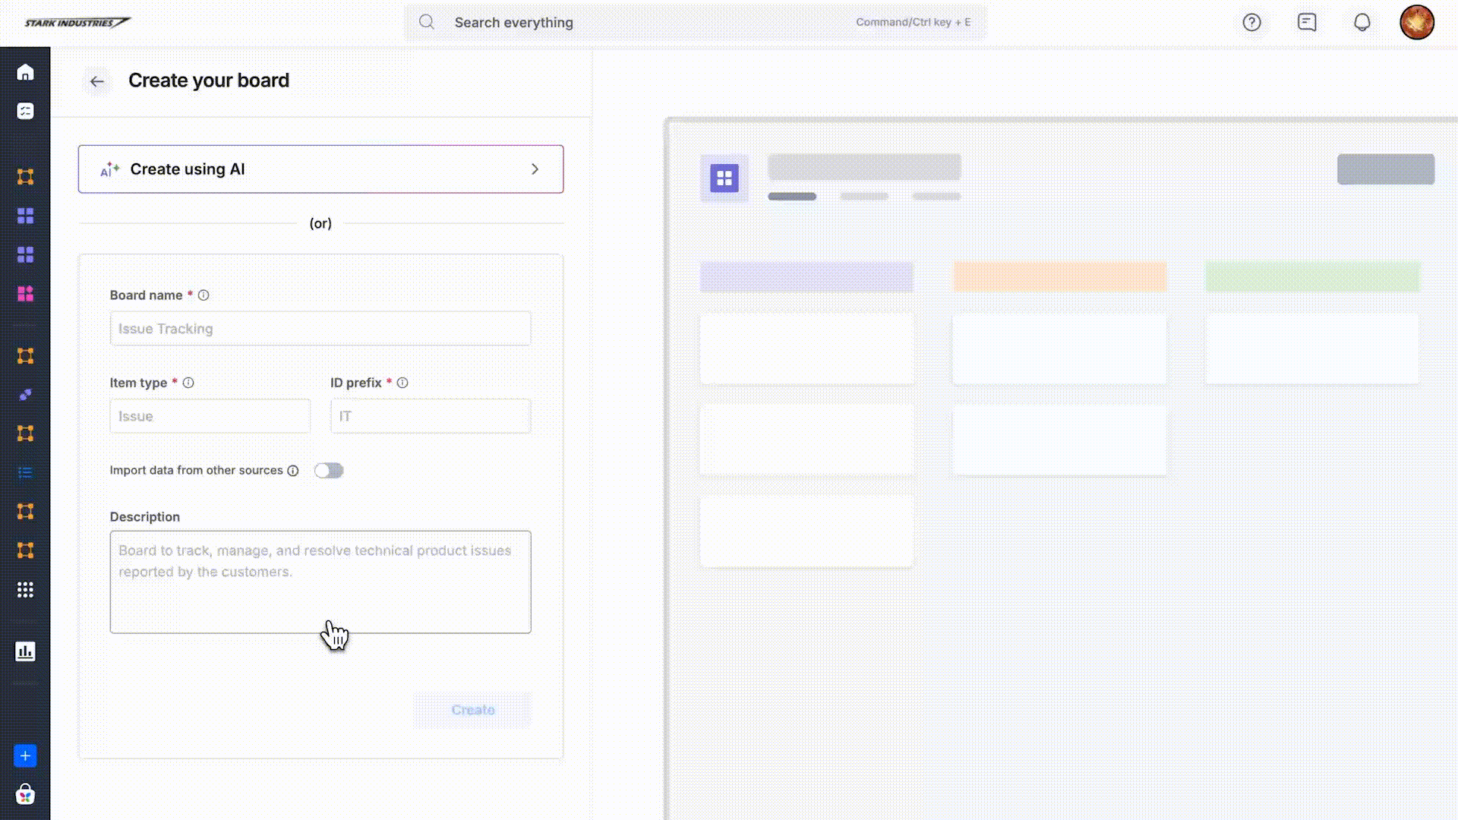The height and width of the screenshot is (820, 1458).
Task: Toggle Import data from other sources
Action: pos(329,471)
